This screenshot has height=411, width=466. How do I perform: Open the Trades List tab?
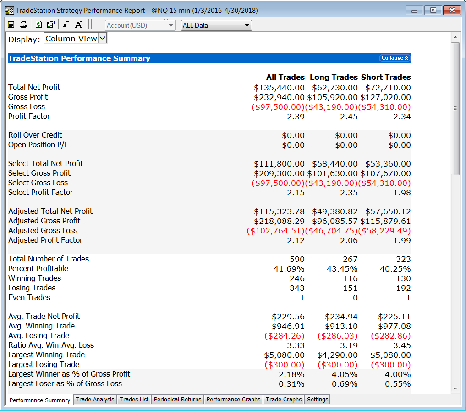(x=134, y=400)
